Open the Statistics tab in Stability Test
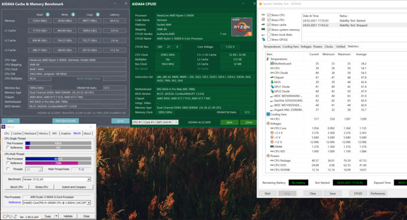 (353, 46)
